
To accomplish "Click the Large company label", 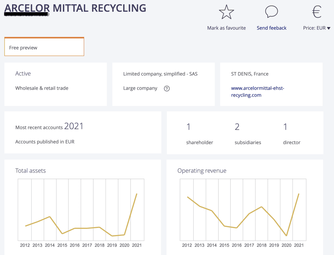I will pyautogui.click(x=140, y=88).
